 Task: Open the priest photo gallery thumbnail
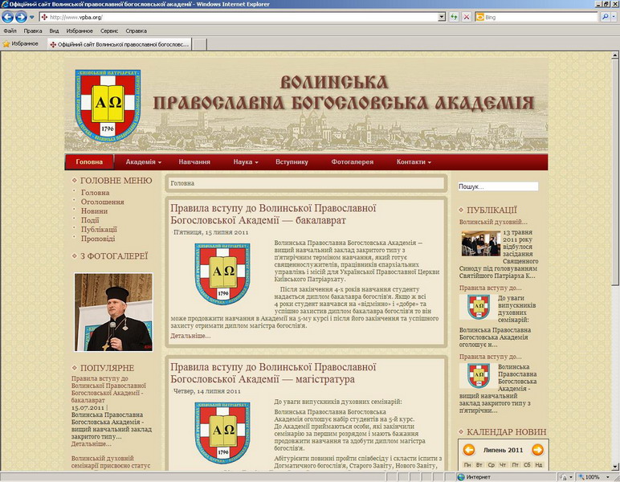click(x=113, y=312)
